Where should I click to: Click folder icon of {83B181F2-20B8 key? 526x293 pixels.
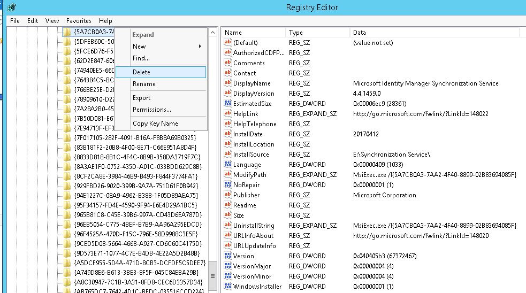click(x=67, y=148)
